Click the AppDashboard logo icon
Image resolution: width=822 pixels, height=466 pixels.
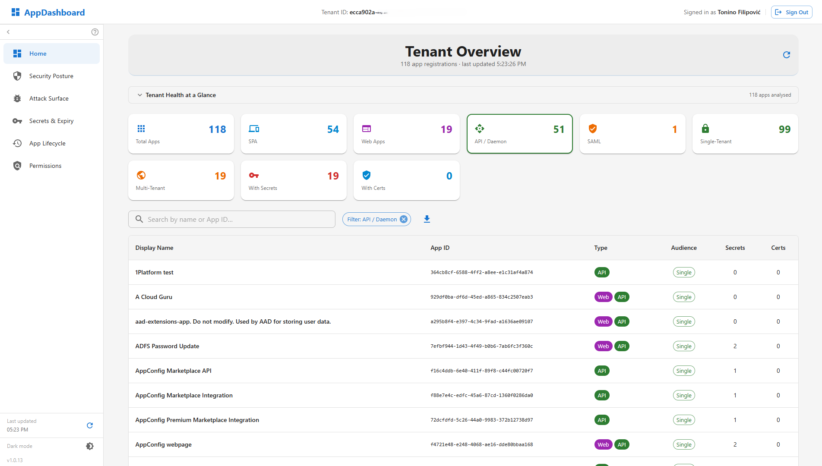click(x=16, y=12)
